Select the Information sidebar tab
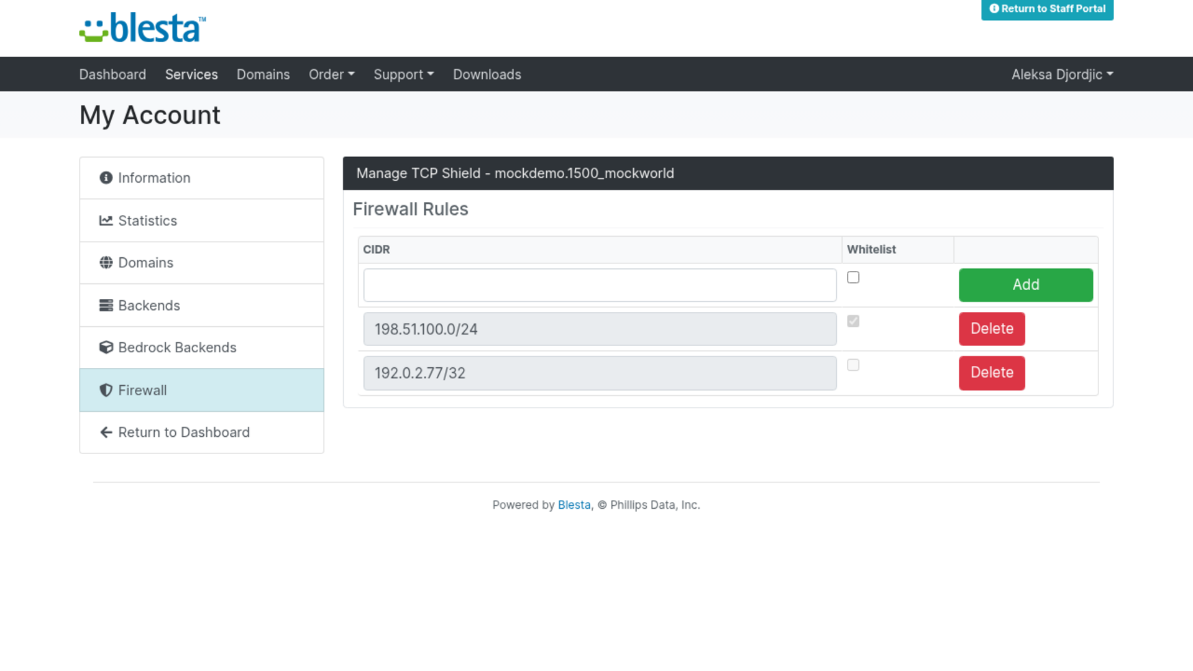Image resolution: width=1193 pixels, height=671 pixels. coord(202,178)
